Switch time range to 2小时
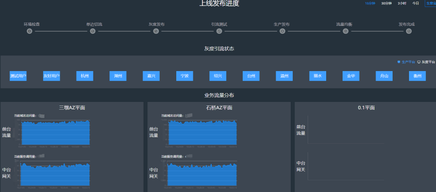The height and width of the screenshot is (192, 436). tap(402, 3)
